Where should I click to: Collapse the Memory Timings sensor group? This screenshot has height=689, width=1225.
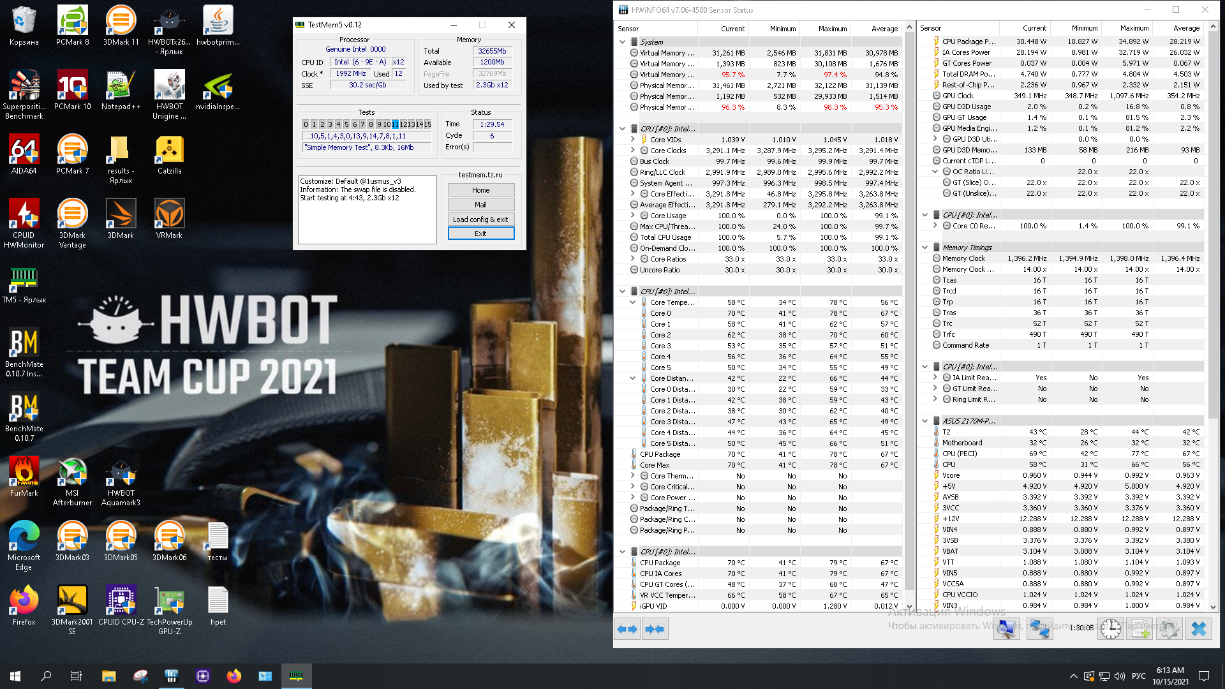click(924, 248)
